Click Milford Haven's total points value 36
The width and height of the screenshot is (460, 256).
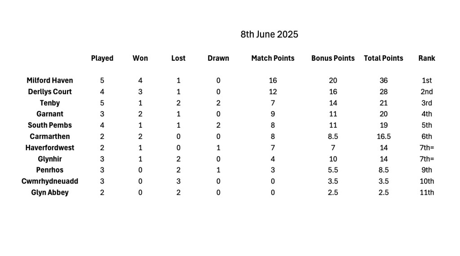point(383,81)
